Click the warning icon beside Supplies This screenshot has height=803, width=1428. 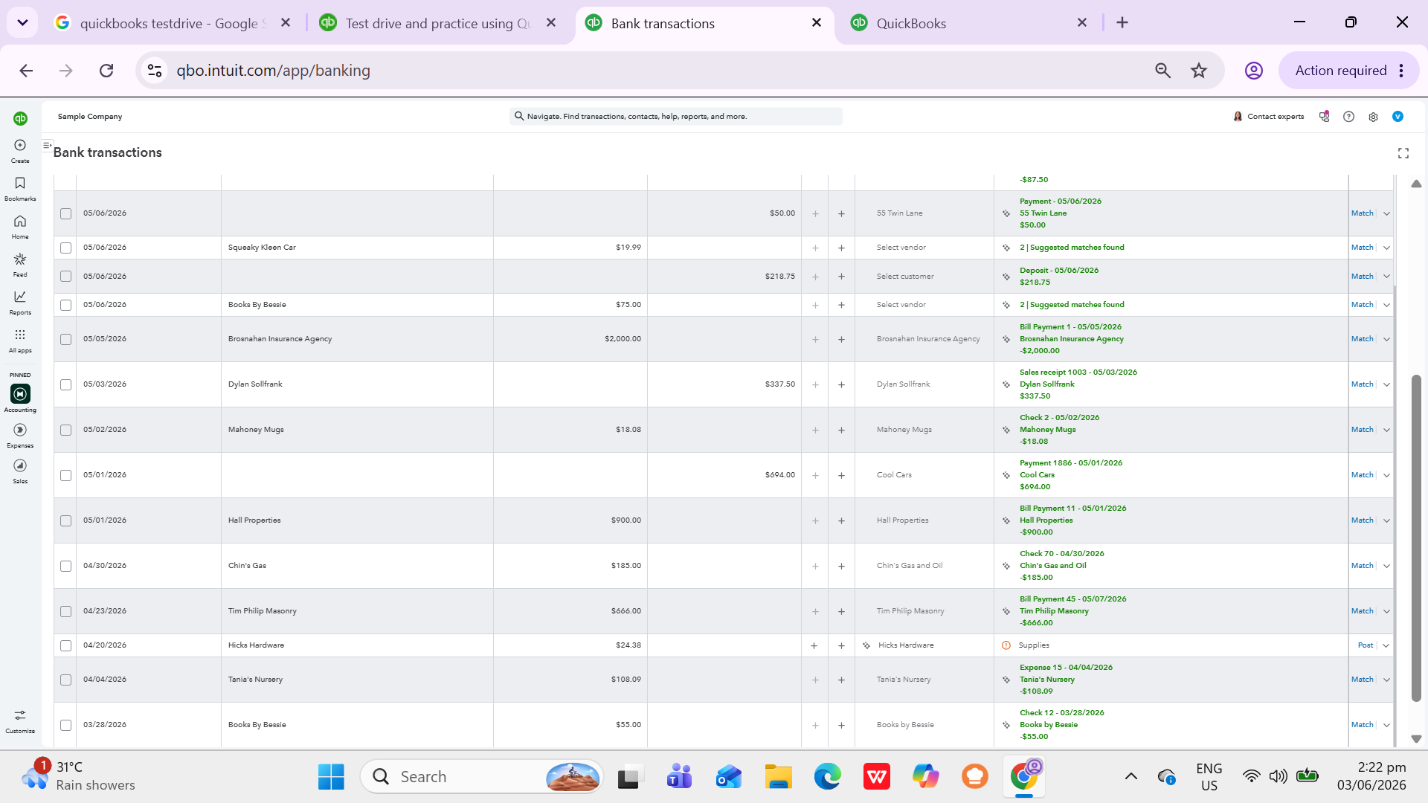coord(1006,645)
